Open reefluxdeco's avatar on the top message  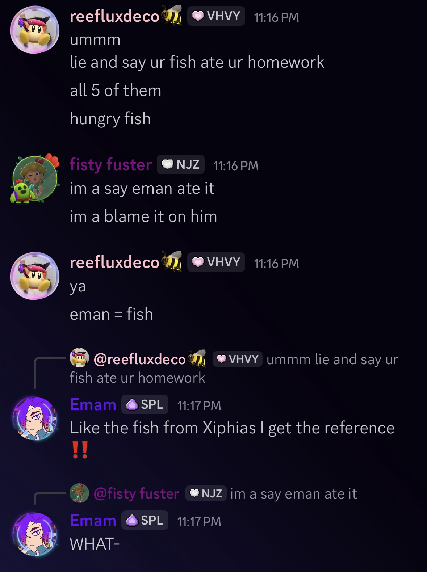(34, 30)
